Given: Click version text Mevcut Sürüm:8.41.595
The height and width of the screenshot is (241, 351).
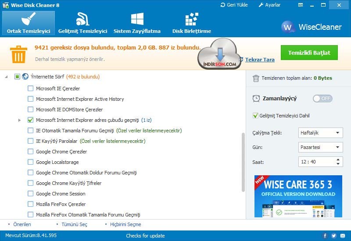Looking at the screenshot, I should coord(31,235).
